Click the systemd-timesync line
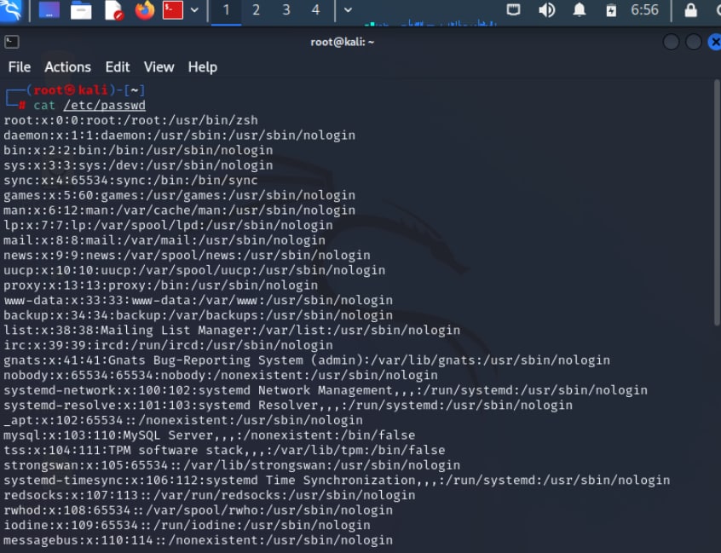This screenshot has width=721, height=553. pyautogui.click(x=337, y=481)
